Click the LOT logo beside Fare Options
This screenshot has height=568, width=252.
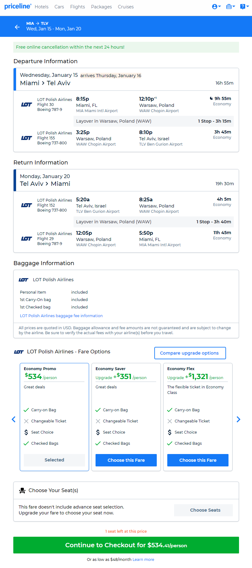19,352
